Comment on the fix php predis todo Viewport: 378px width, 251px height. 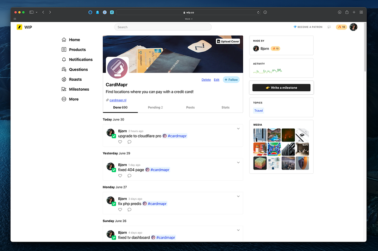tap(129, 209)
